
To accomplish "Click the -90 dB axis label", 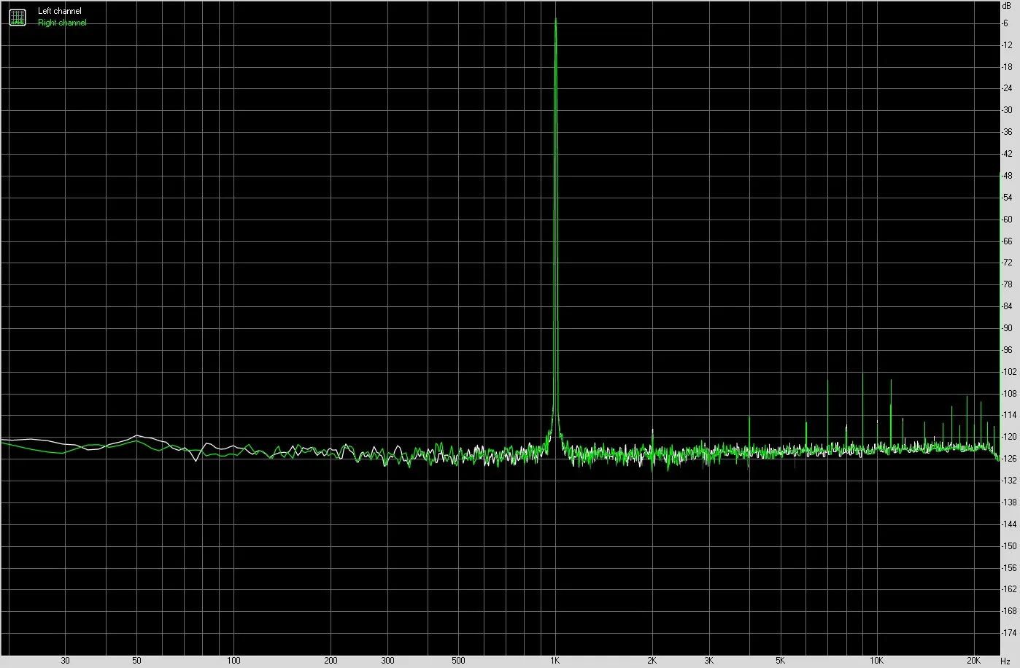I will pyautogui.click(x=1007, y=328).
